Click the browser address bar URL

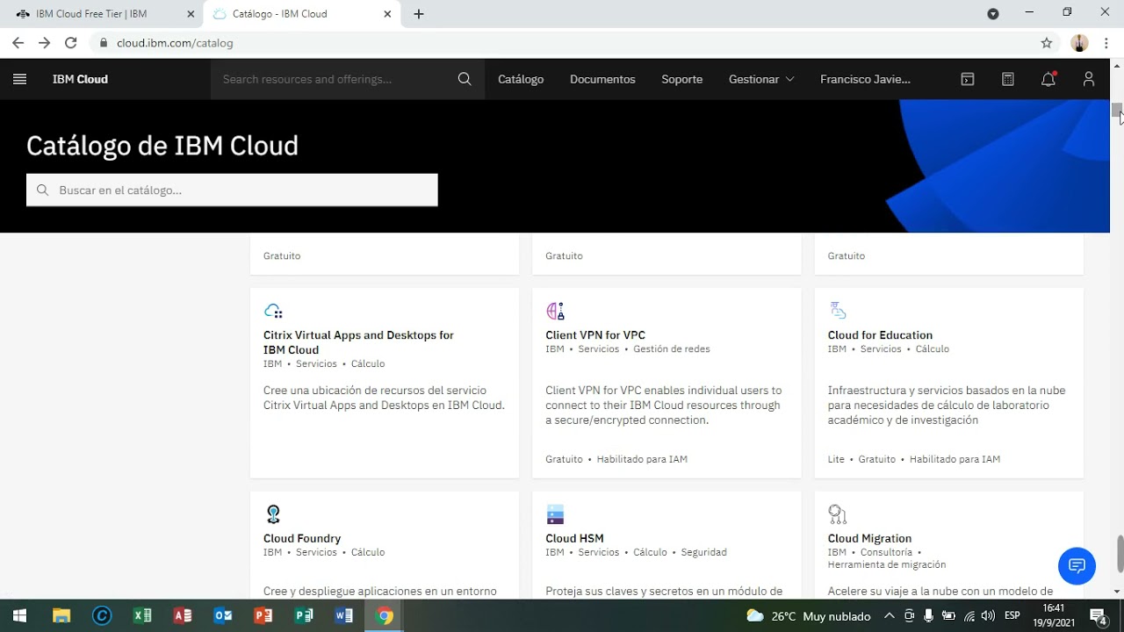coord(175,43)
